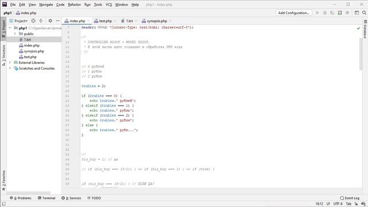Click the Stop icon in run toolbar
368x207 pixels.
347,13
